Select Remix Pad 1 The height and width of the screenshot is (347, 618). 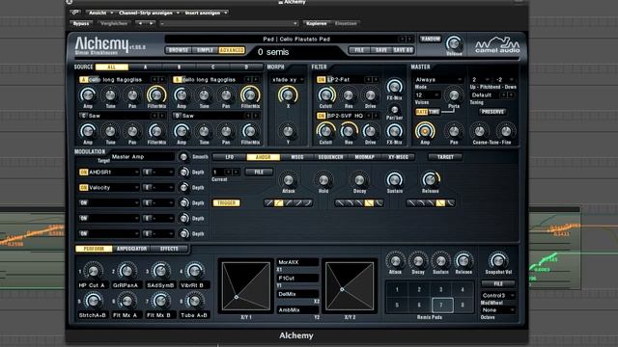point(397,290)
